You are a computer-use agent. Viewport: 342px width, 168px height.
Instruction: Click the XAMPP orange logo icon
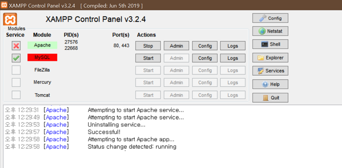pos(10,19)
